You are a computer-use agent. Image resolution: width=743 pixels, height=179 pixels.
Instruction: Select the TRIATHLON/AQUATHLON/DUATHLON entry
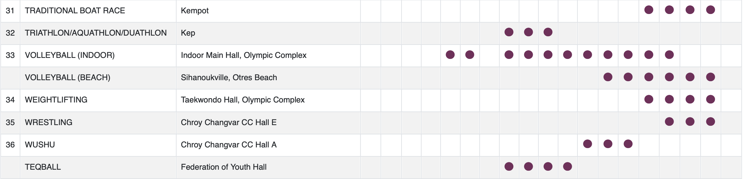tap(96, 33)
